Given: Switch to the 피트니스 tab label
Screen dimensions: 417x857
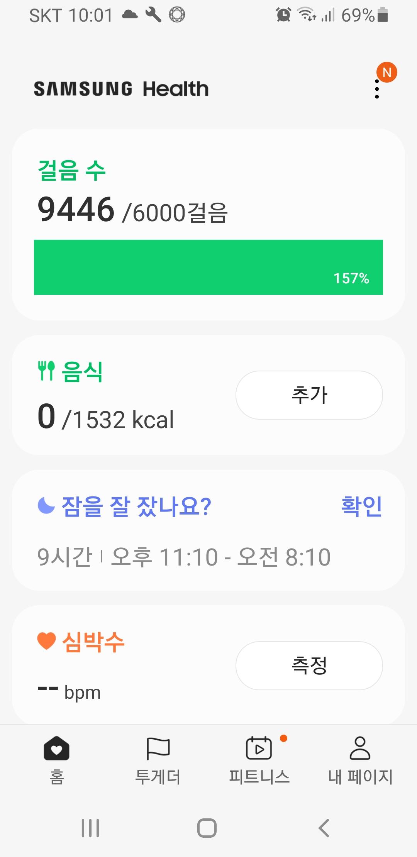Looking at the screenshot, I should pos(259,777).
